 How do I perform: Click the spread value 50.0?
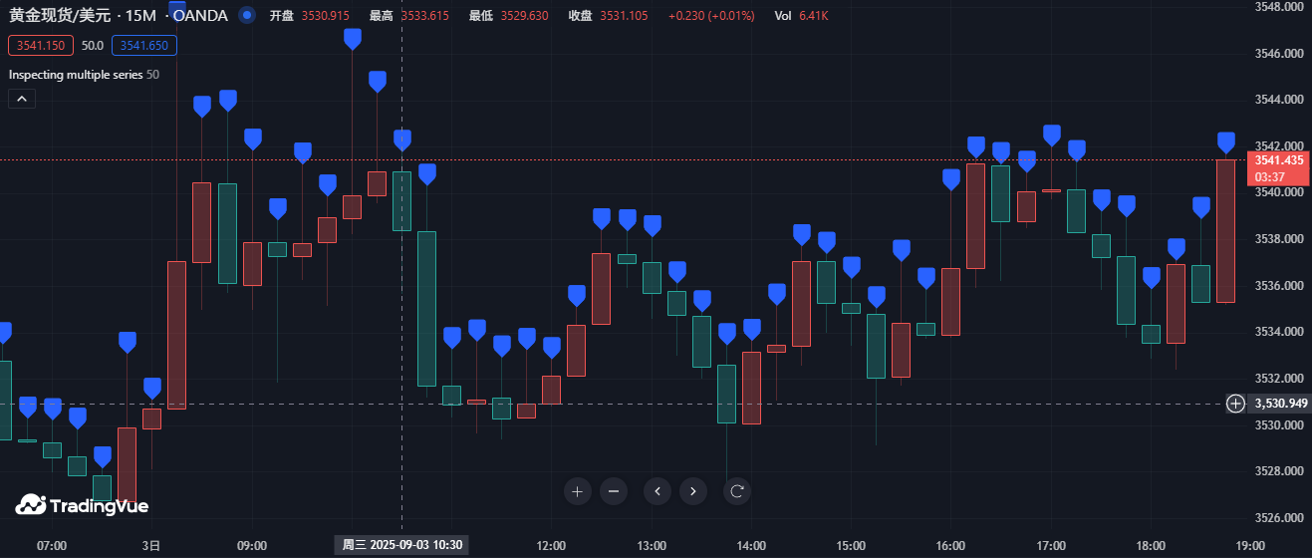tap(93, 45)
